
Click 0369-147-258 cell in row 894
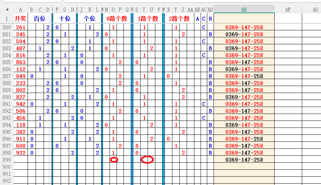click(x=244, y=125)
